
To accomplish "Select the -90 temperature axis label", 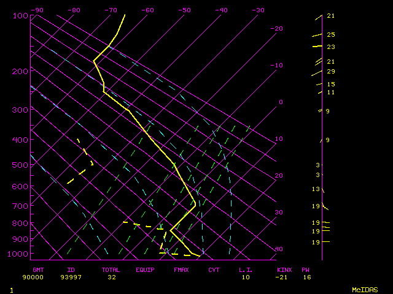I will pos(37,10).
